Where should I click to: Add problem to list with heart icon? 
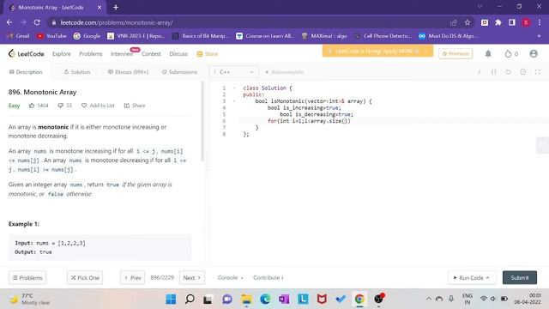(98, 106)
